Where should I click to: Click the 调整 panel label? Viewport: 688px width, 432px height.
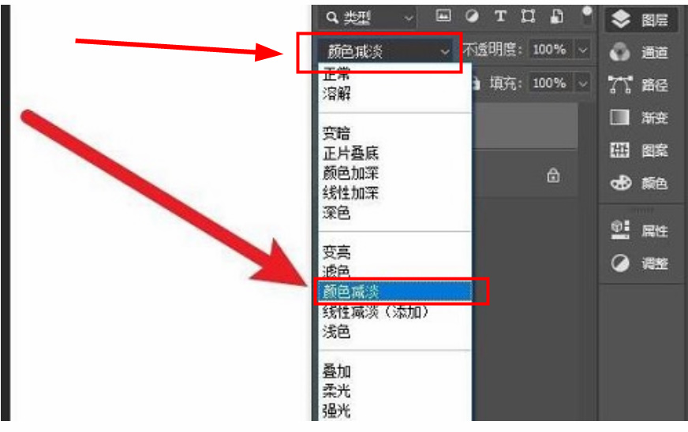pyautogui.click(x=655, y=263)
